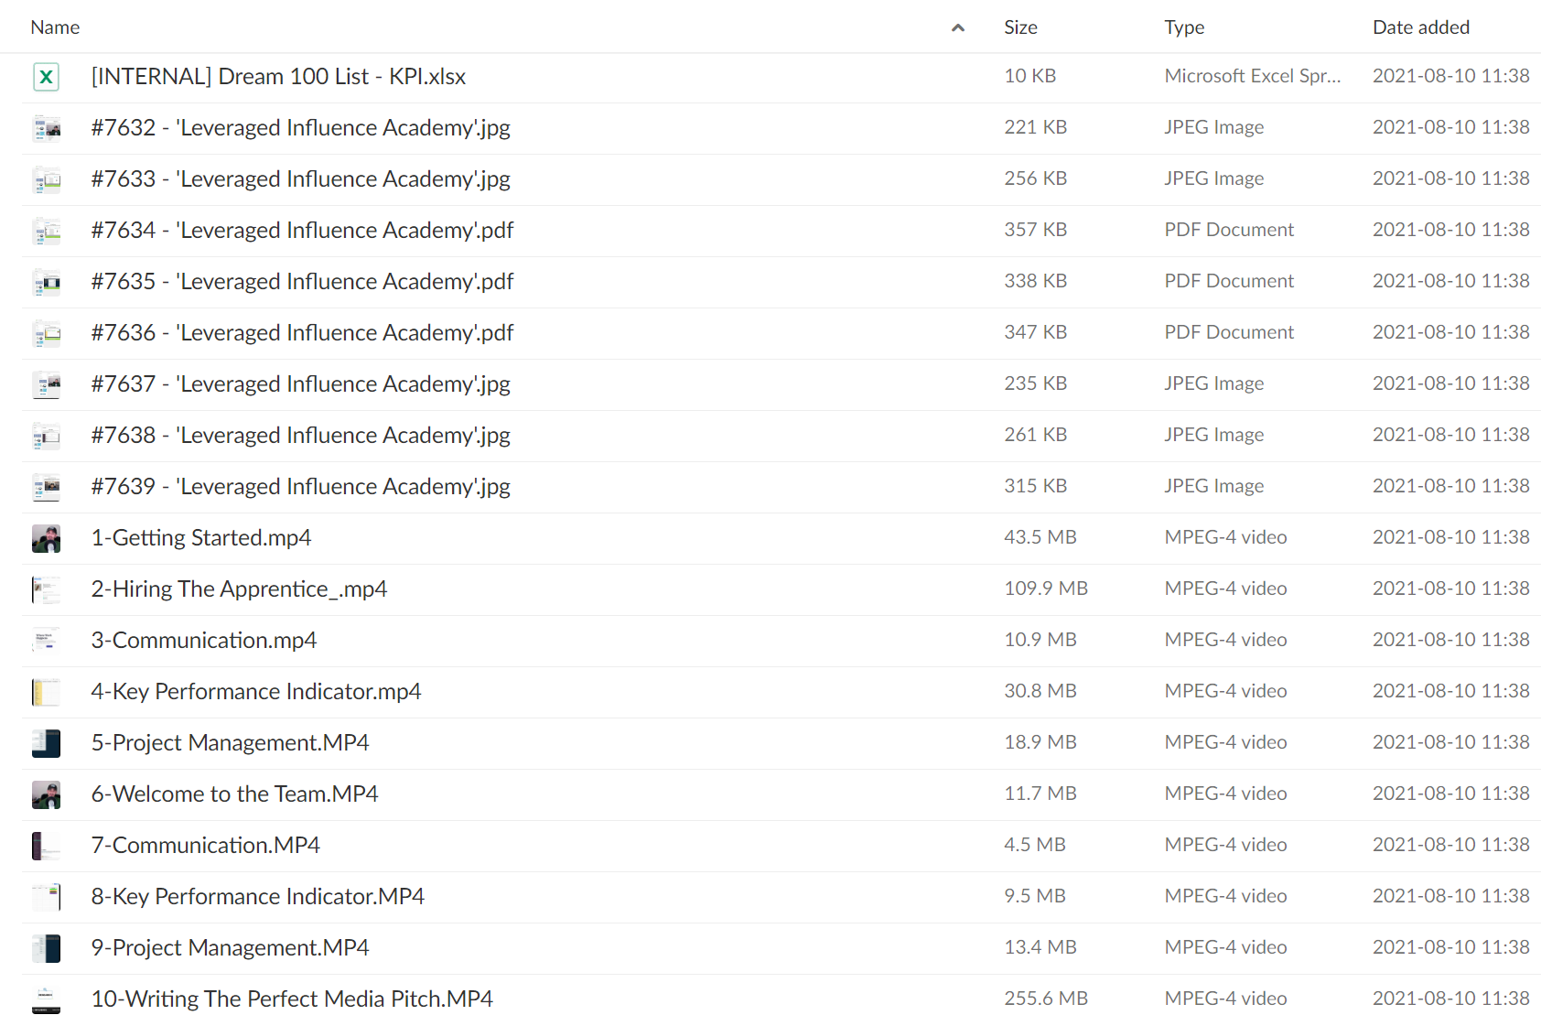This screenshot has width=1541, height=1015.
Task: Click thumbnail of #7632 Leveraged Influence Academy.jpg
Action: 46,128
